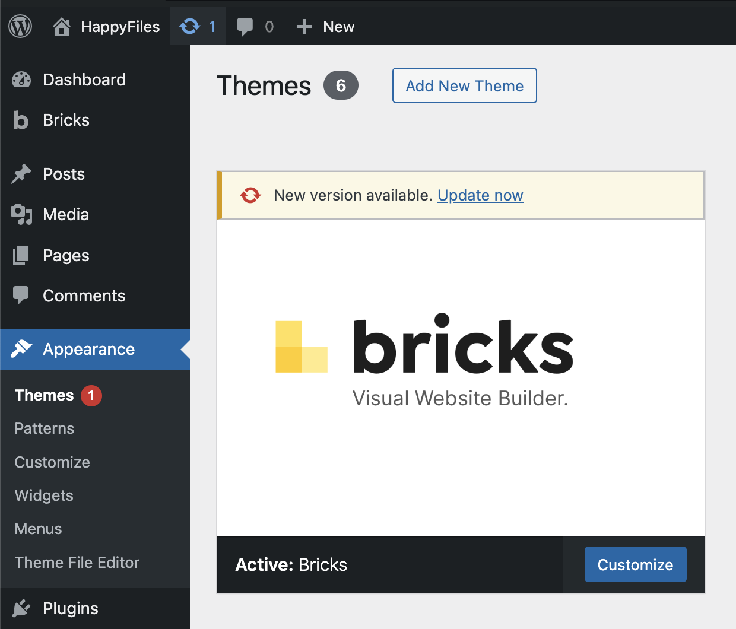Open the Plugins plug icon
Image resolution: width=736 pixels, height=629 pixels.
point(21,608)
